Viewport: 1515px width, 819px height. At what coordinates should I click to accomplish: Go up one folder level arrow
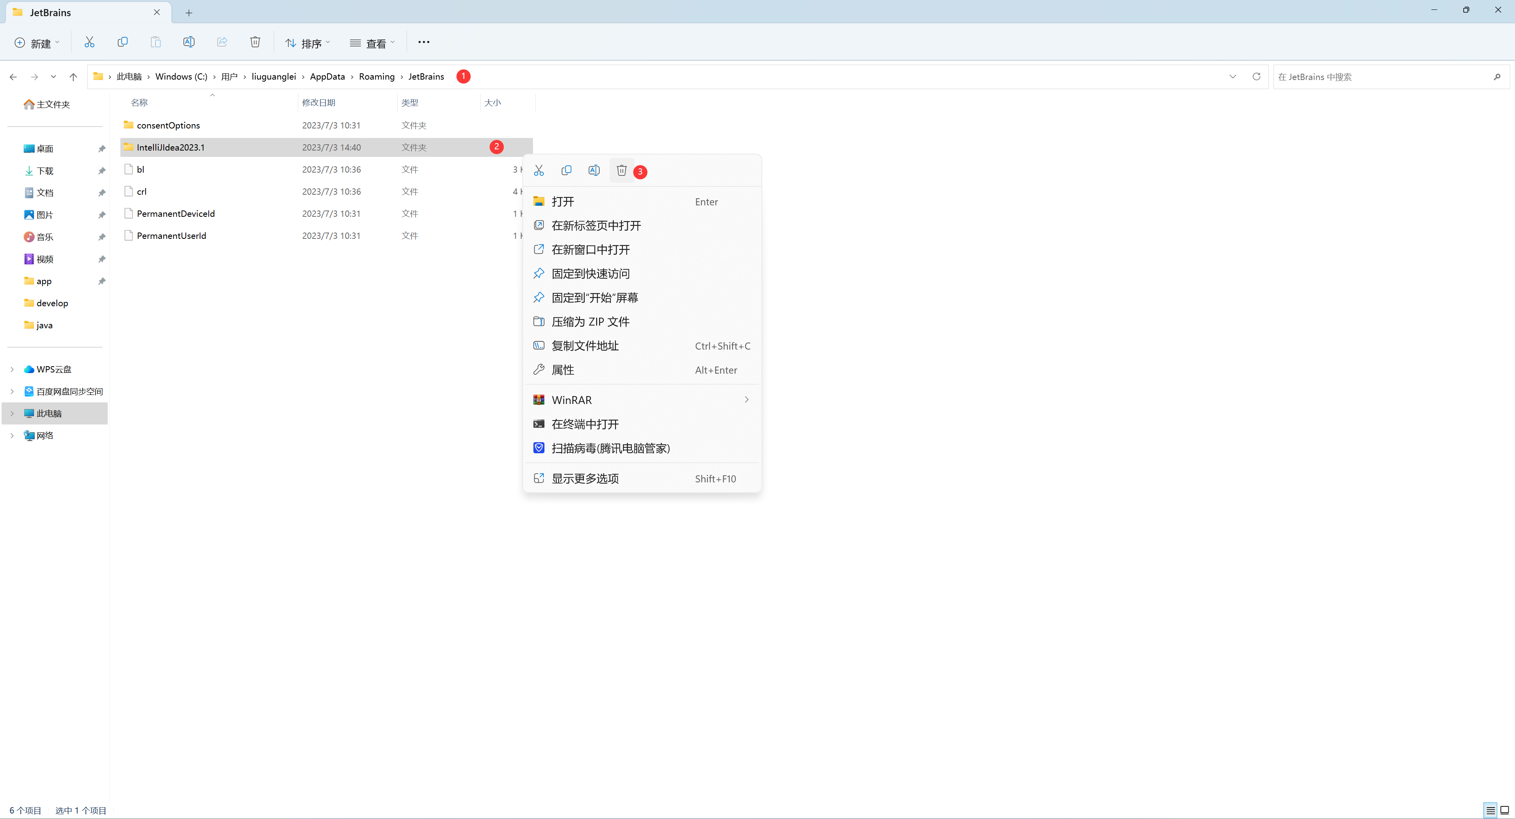(x=73, y=77)
